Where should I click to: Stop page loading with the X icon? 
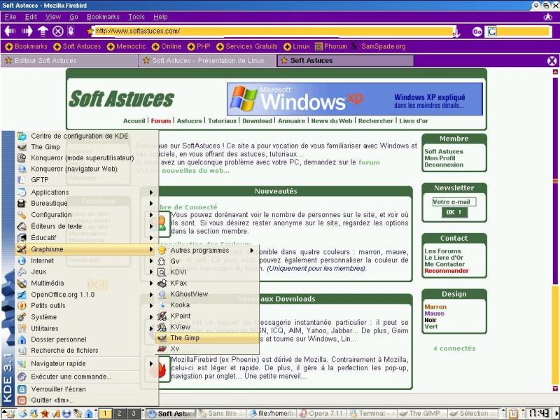[58, 31]
